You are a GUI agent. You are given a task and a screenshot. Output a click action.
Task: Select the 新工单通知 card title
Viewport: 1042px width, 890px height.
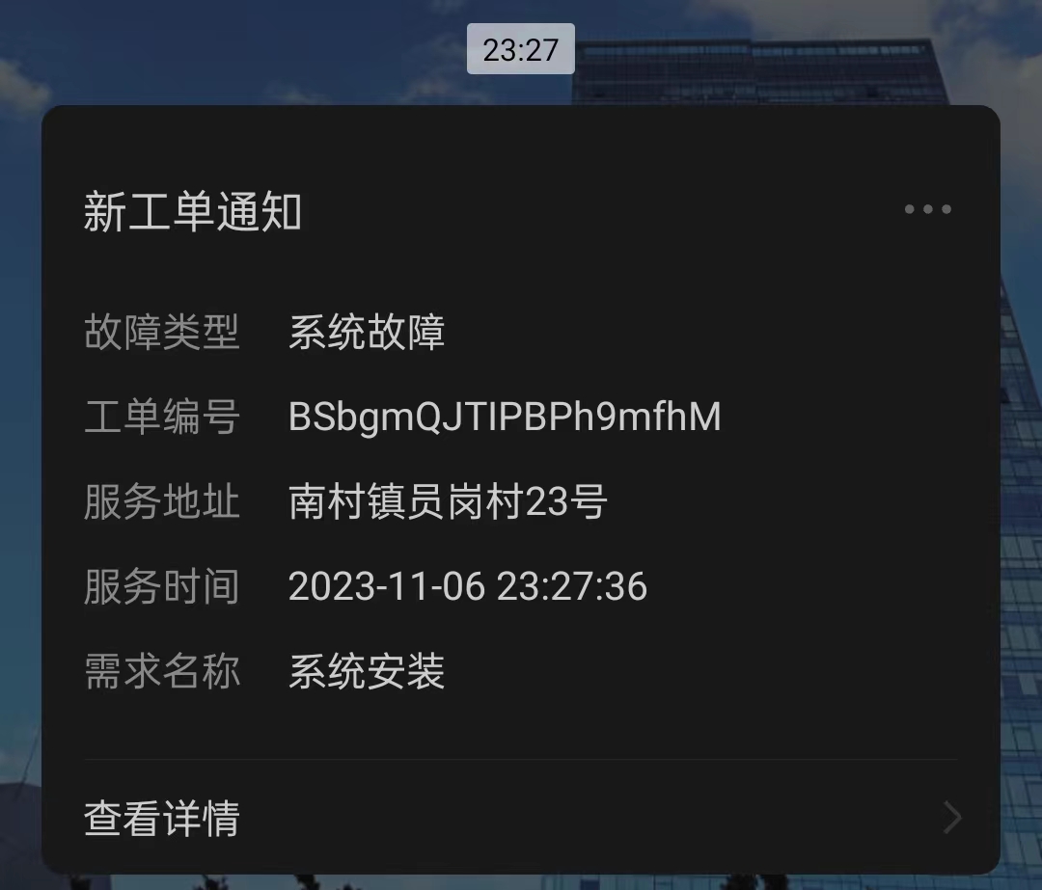pos(193,212)
